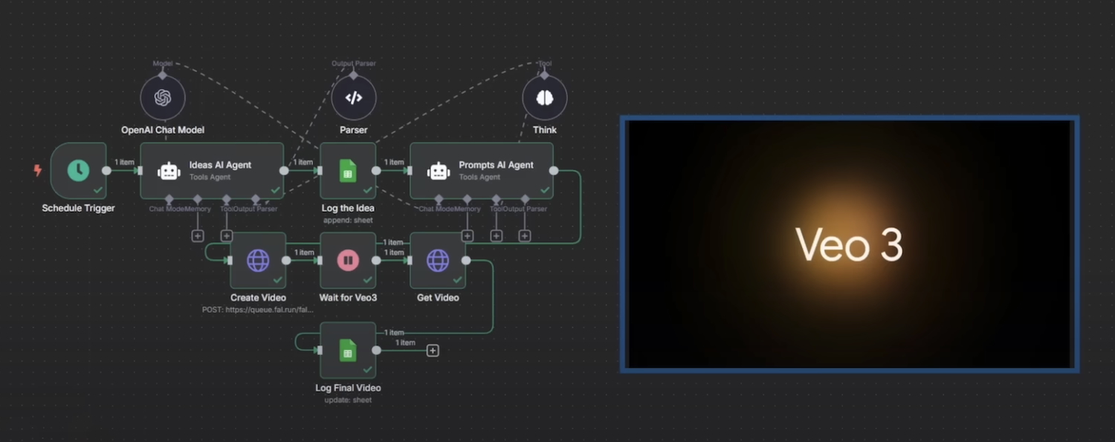Add a Memory sub-node to Ideas AI Agent

(x=198, y=235)
